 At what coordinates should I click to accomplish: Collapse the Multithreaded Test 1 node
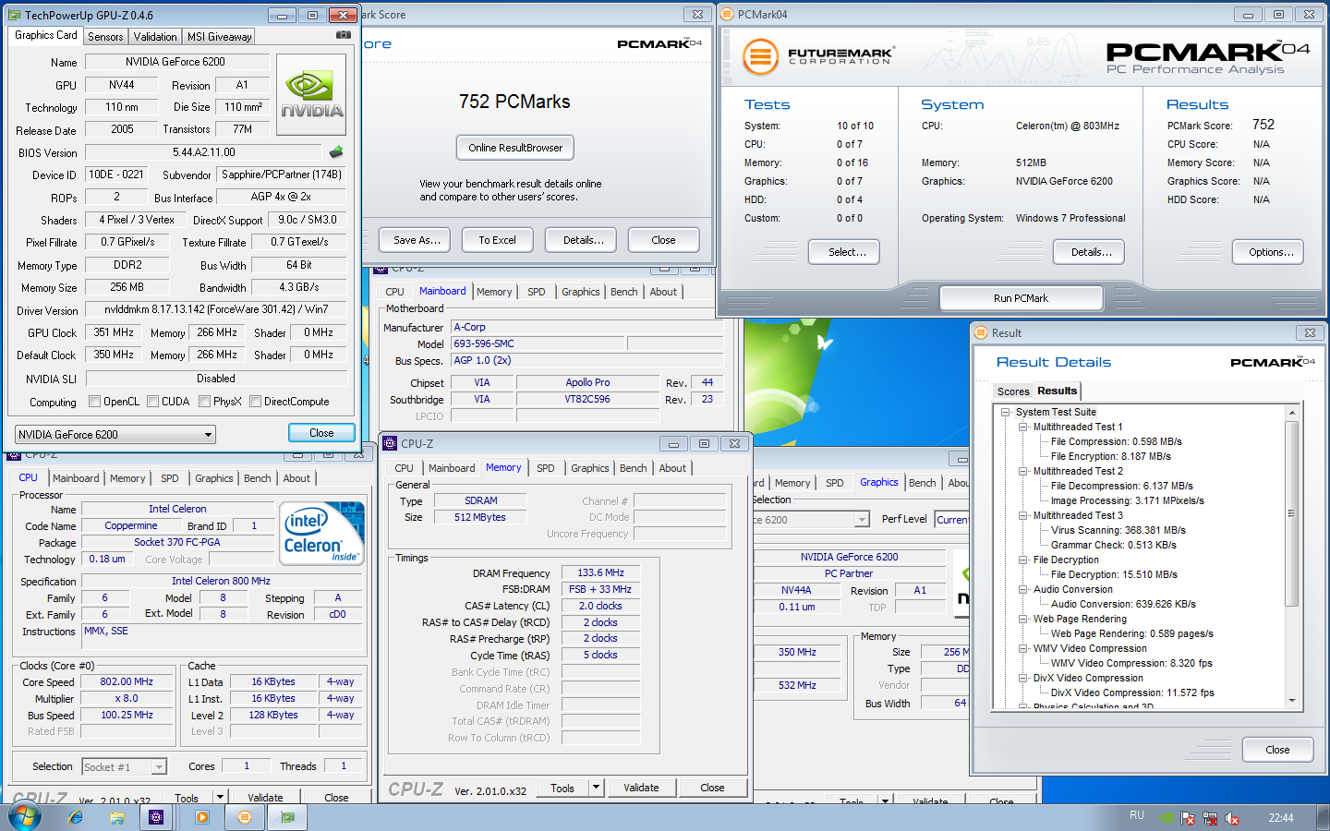(x=1023, y=427)
